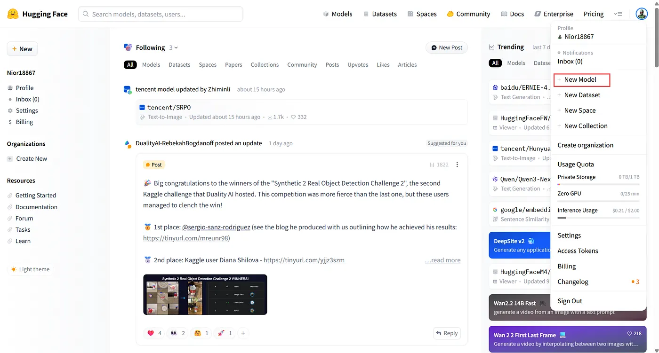The image size is (659, 353).
Task: Switch to the Papers feed tab
Action: click(x=233, y=64)
